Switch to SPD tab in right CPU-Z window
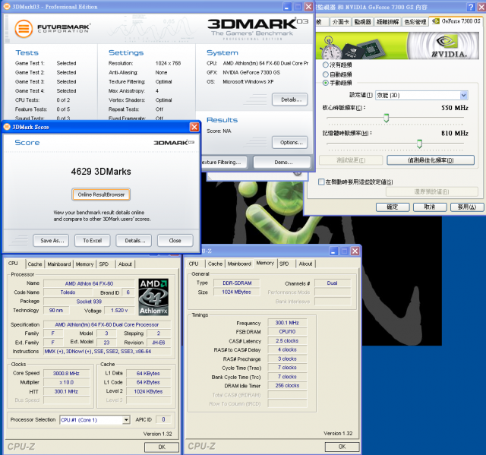Viewport: 486px width, 455px height. [x=284, y=264]
